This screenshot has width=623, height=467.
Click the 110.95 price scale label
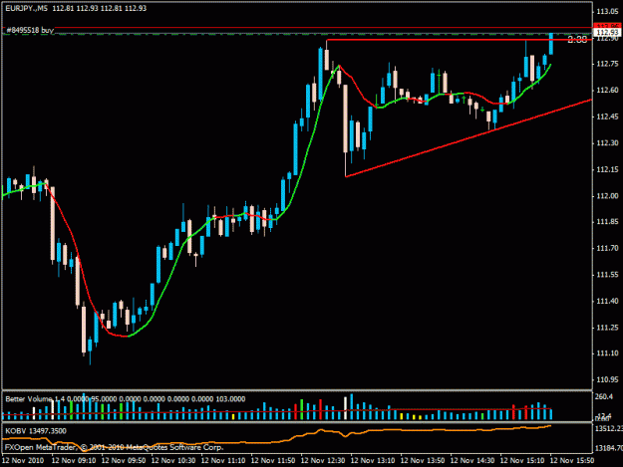[x=607, y=379]
